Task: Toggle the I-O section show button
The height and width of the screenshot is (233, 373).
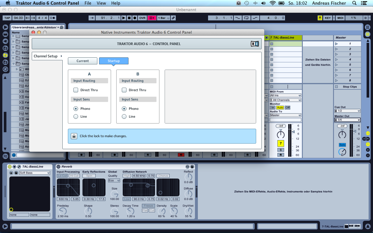Action: click(x=368, y=133)
